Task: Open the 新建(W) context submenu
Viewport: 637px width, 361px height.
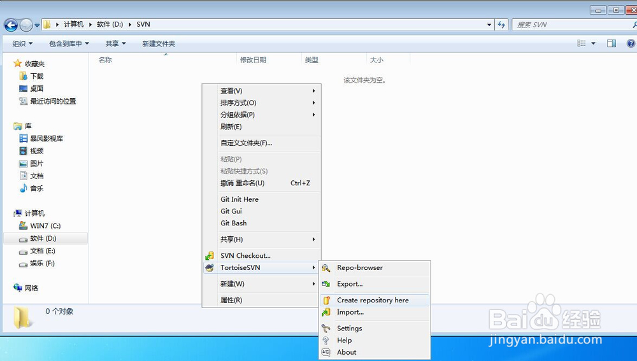Action: point(262,284)
